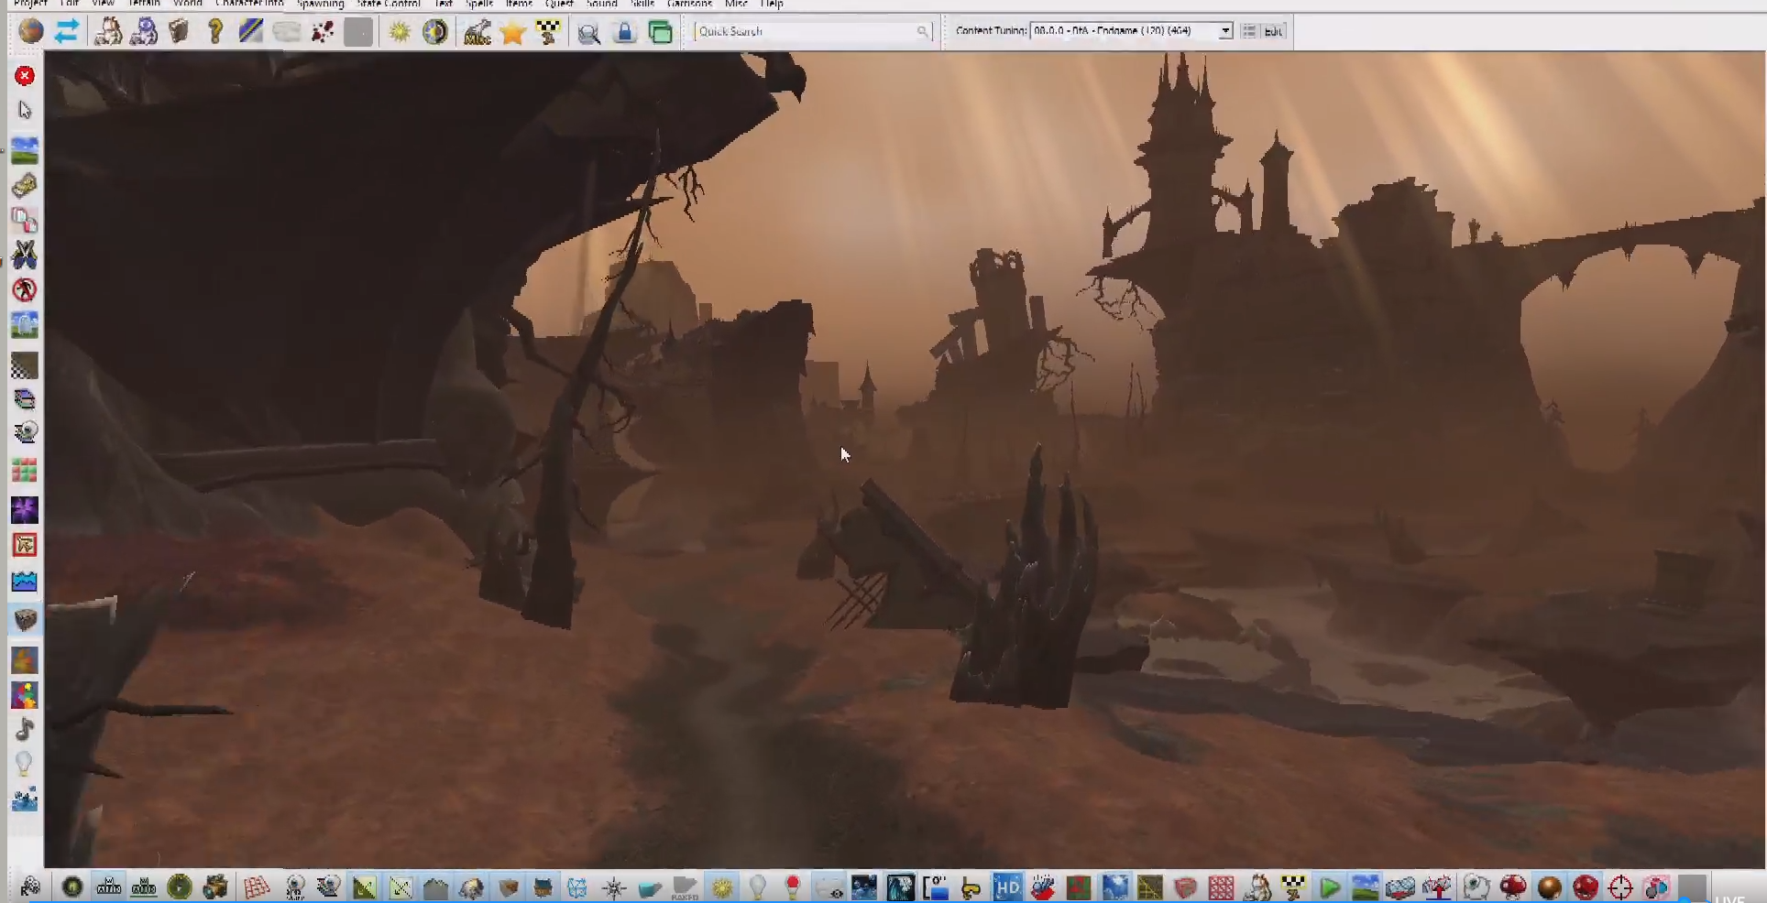The height and width of the screenshot is (903, 1767).
Task: Click the gold star toolbar icon
Action: click(x=513, y=32)
